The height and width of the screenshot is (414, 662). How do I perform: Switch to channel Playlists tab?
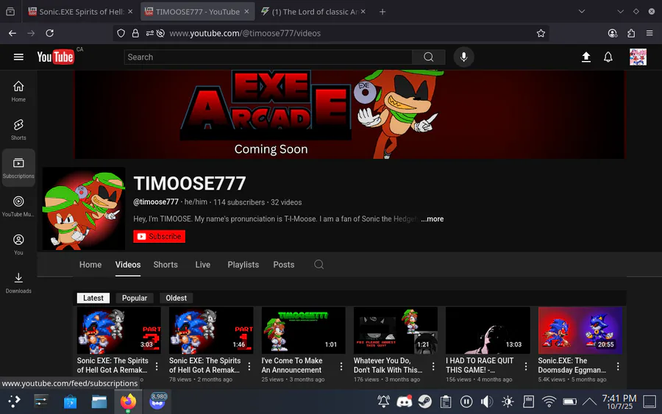coord(243,265)
